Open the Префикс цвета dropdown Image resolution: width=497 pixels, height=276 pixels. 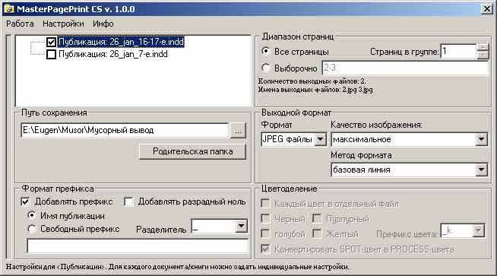pos(478,231)
